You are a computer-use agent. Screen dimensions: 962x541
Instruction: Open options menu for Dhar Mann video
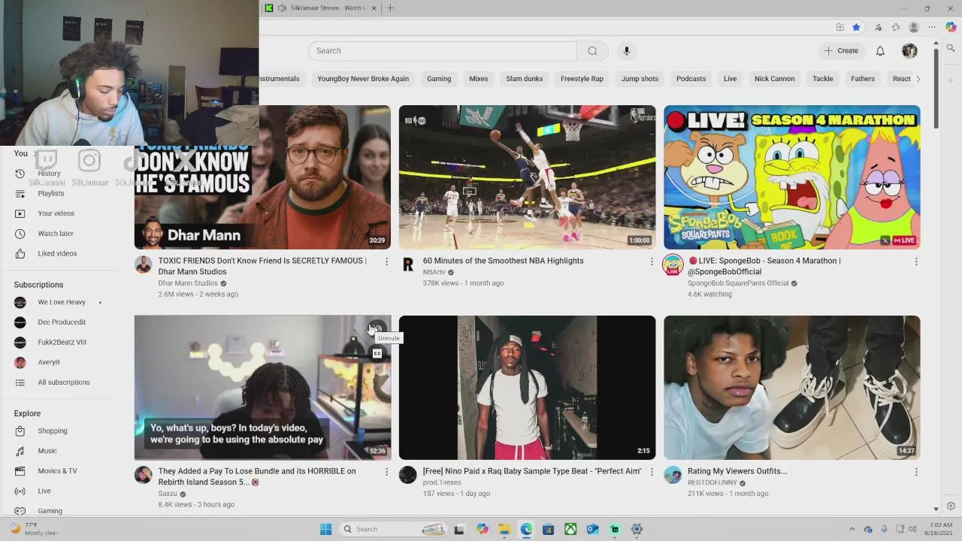pyautogui.click(x=387, y=261)
